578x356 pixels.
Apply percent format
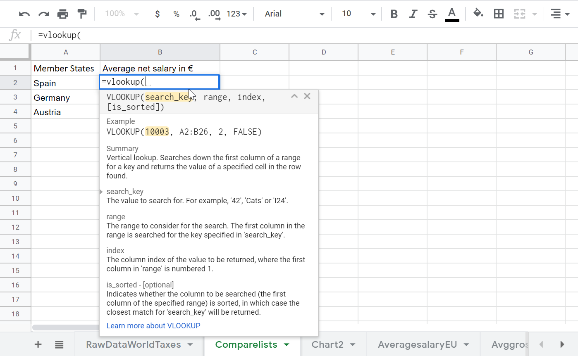coord(176,14)
